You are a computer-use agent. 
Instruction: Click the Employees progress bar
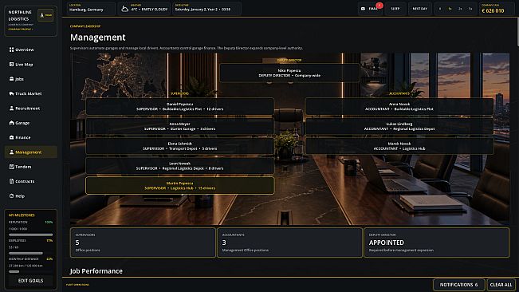pyautogui.click(x=30, y=253)
